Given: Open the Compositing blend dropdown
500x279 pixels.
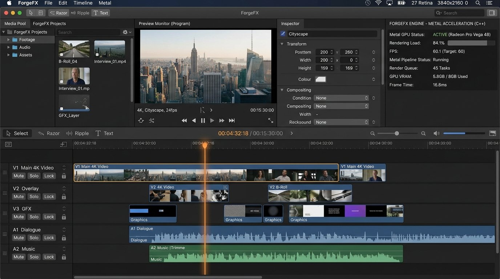Looking at the screenshot, I should (341, 106).
